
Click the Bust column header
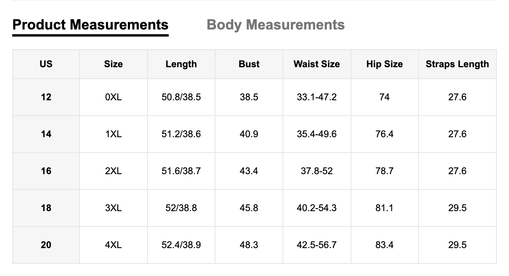point(249,64)
